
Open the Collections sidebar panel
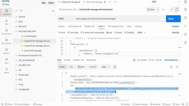pos(6,12)
